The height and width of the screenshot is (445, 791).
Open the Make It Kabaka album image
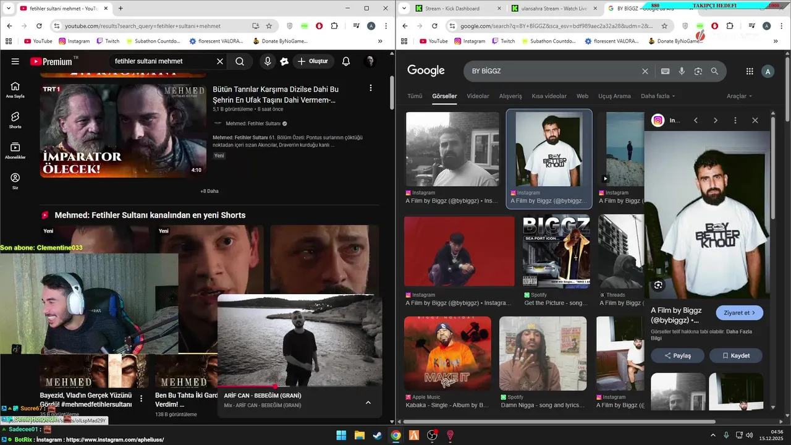coord(447,353)
